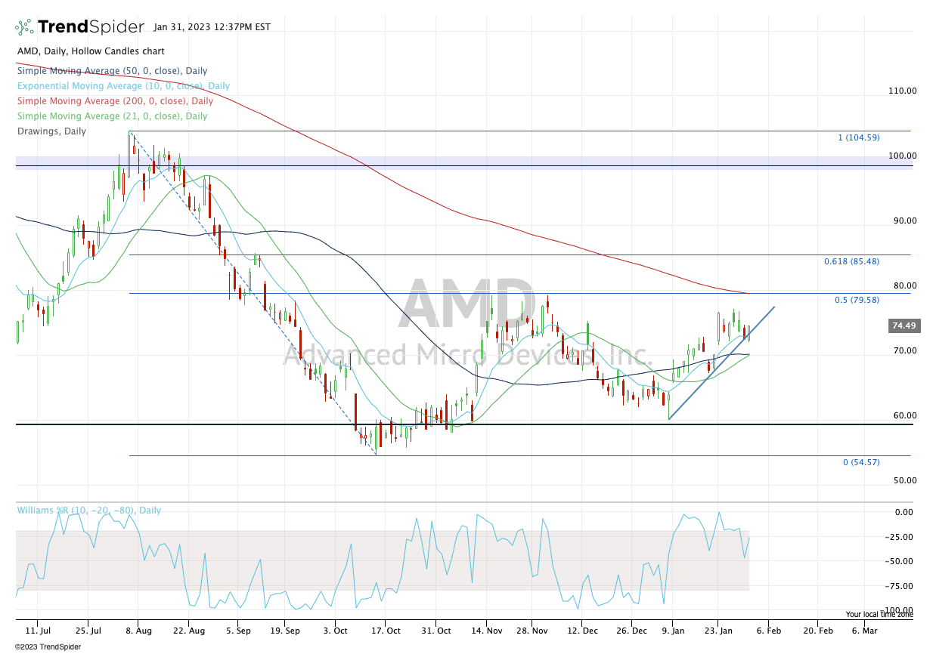
Task: Click the 31. Oct date axis label
Action: [x=436, y=631]
